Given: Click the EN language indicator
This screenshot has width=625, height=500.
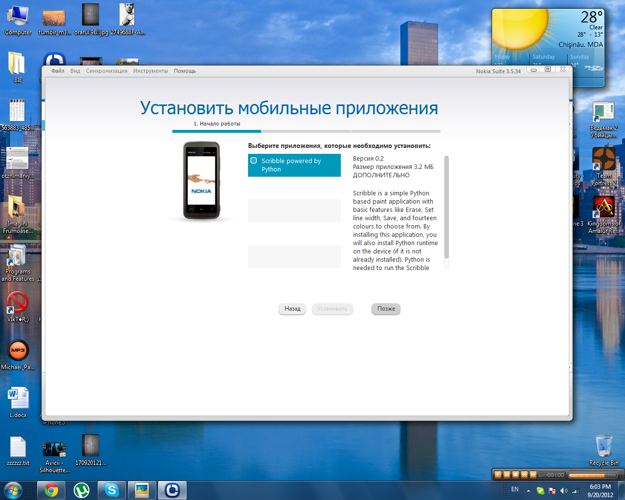Looking at the screenshot, I should 515,489.
